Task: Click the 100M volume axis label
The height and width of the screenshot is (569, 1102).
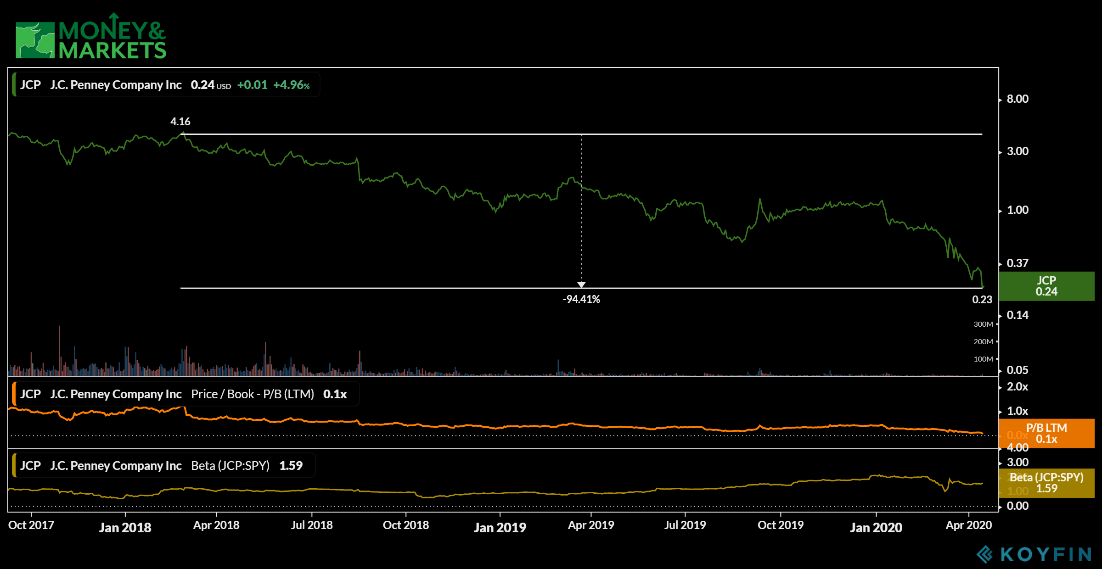Action: coord(983,359)
